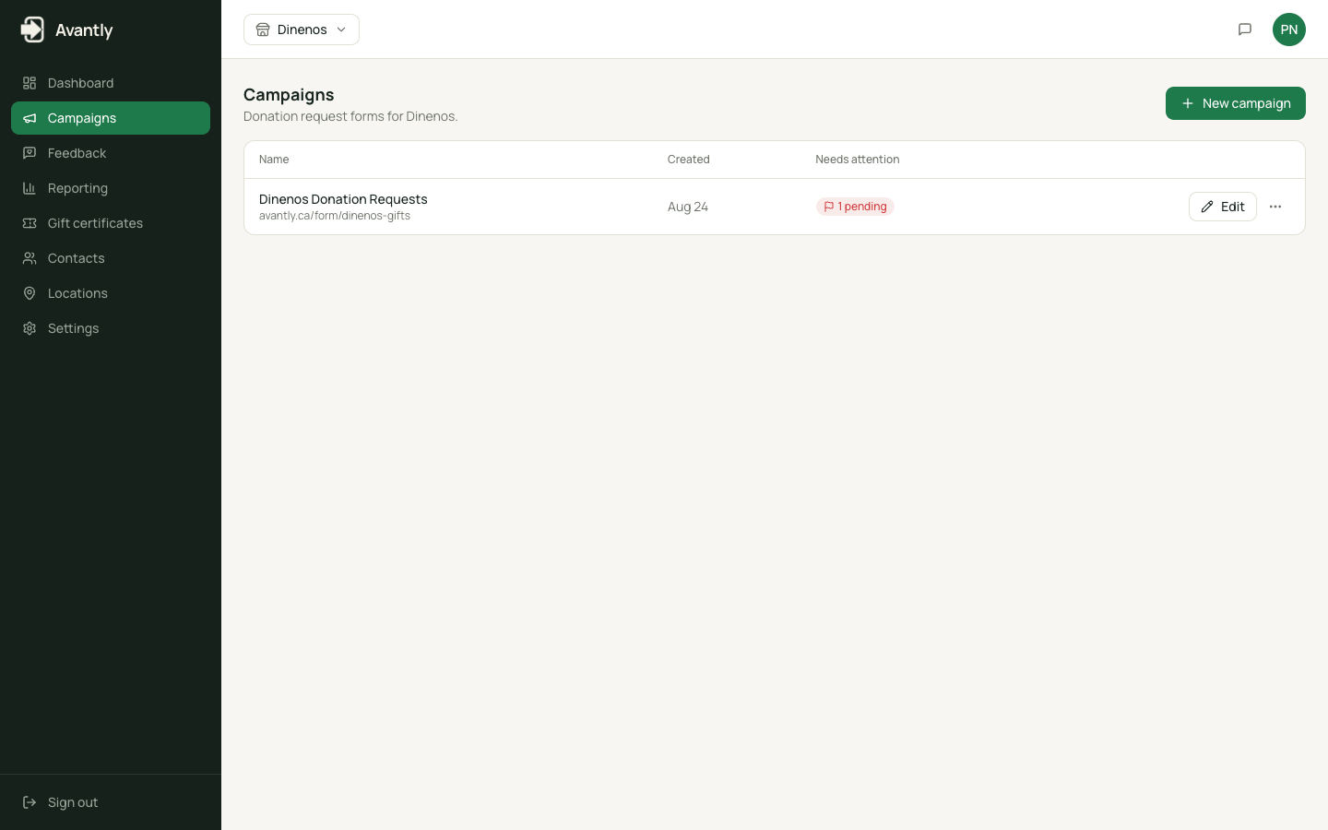This screenshot has height=830, width=1328.
Task: Click the Settings gear icon
Action: pos(30,328)
